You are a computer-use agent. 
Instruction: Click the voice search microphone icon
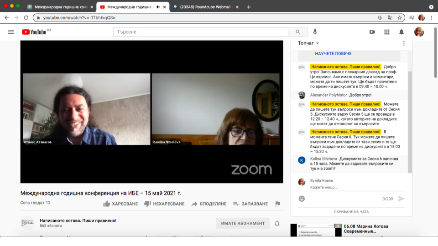pos(315,32)
